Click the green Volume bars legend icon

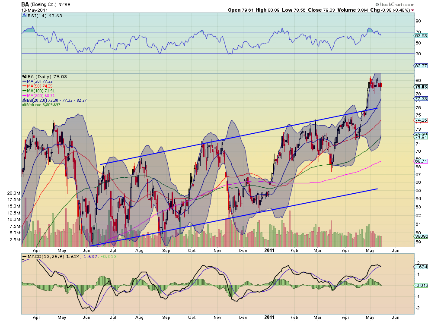click(24, 105)
